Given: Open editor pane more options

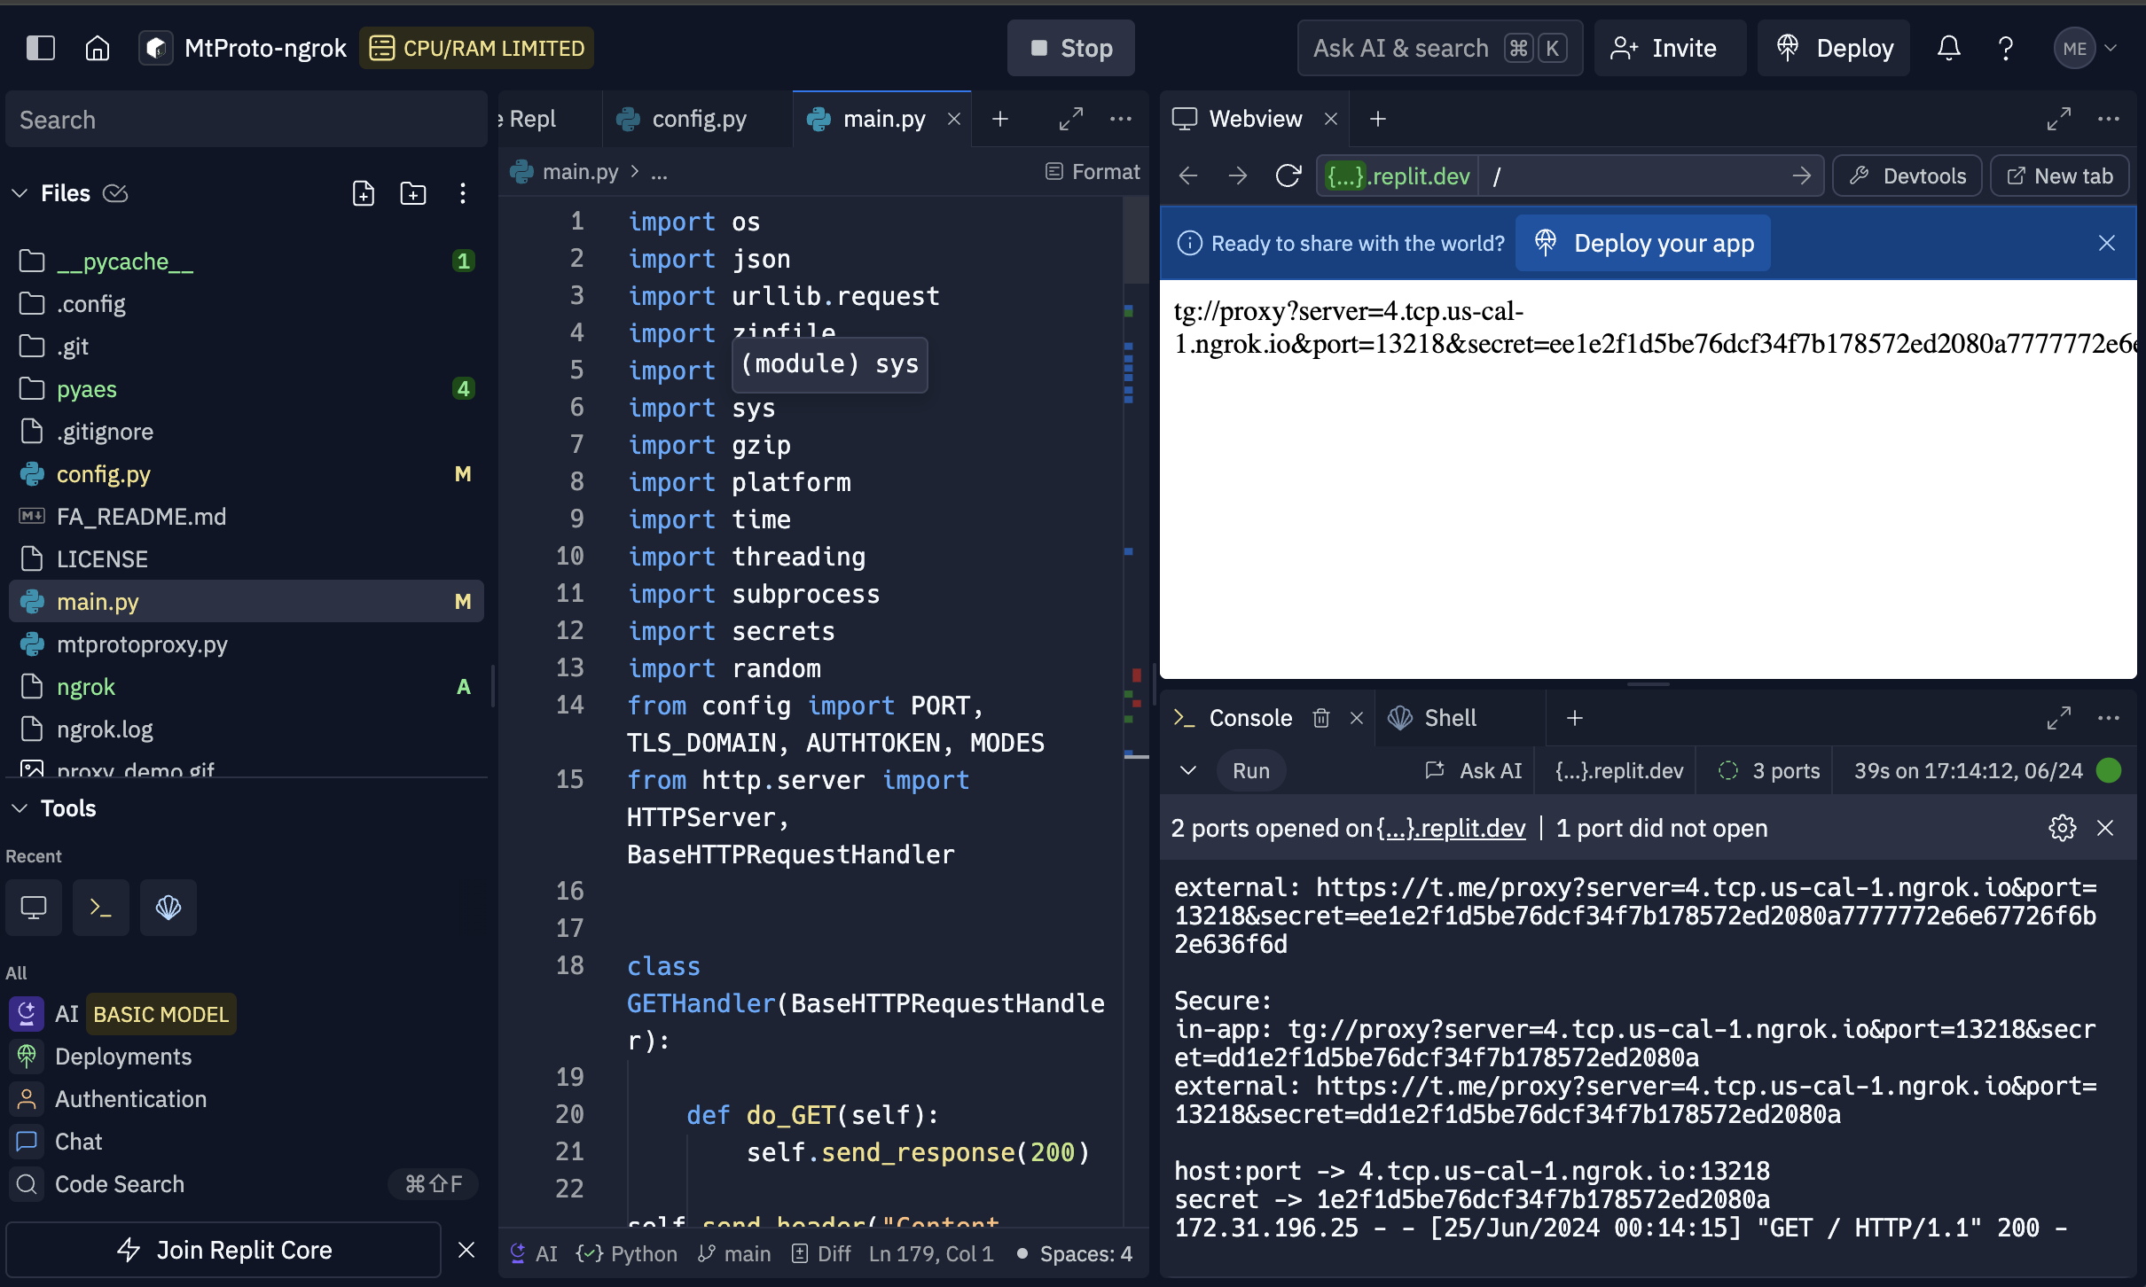Looking at the screenshot, I should pos(1121,119).
